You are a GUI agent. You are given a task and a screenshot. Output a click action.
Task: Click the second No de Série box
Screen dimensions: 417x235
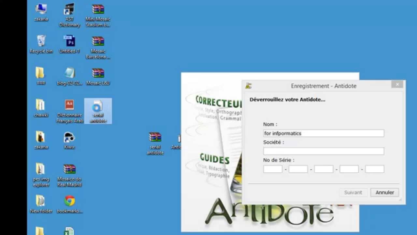pos(298,169)
